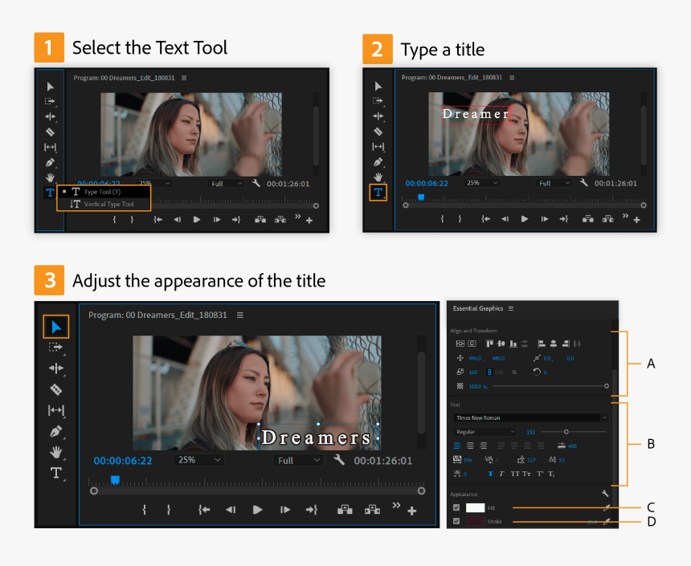Open step 3 Program monitor panel menu
The image size is (691, 566).
240,315
